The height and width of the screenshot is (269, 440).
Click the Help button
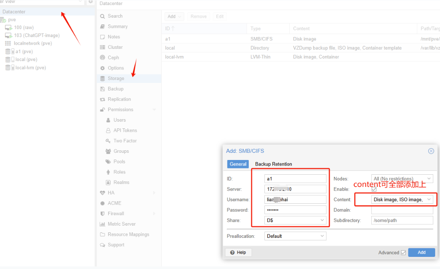[238, 252]
